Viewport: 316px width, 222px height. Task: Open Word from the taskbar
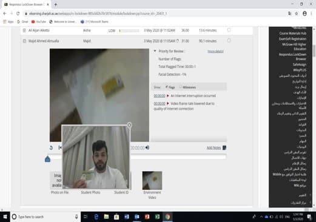[127, 217]
